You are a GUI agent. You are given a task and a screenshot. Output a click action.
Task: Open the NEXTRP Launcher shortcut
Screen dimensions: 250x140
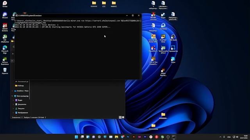pos(153,16)
